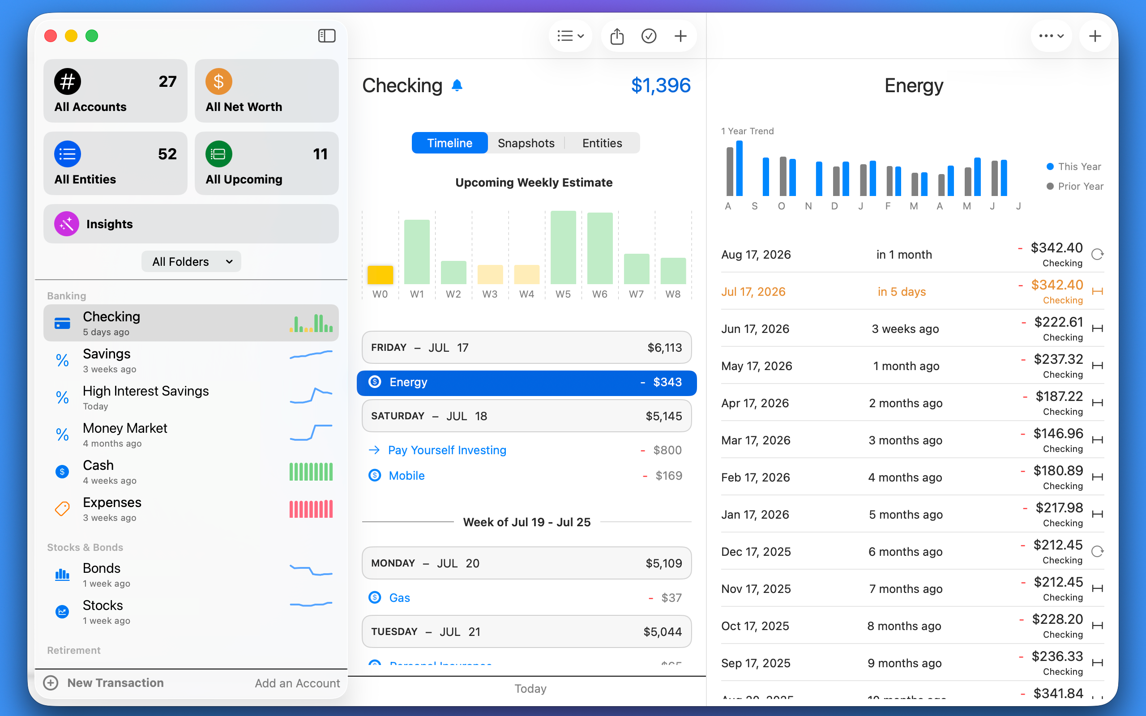Click the Insights magic wand icon

67,223
